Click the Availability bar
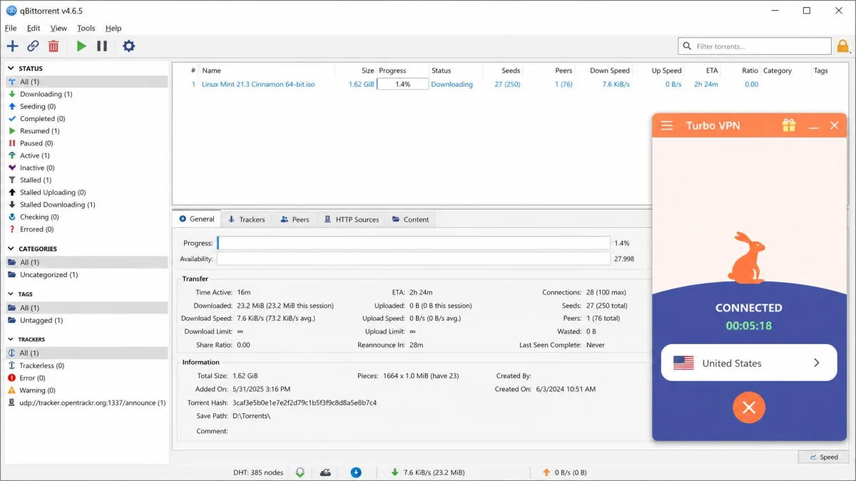 click(x=414, y=259)
